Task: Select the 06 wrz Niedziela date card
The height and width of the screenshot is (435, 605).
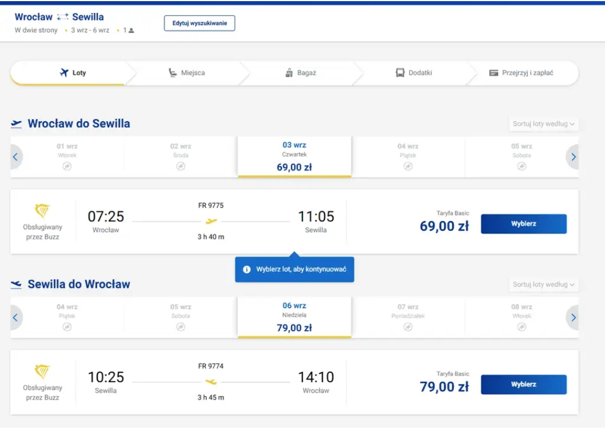Action: (x=295, y=317)
